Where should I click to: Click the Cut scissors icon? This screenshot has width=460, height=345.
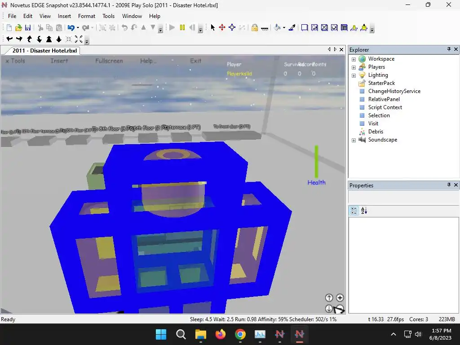coord(40,27)
